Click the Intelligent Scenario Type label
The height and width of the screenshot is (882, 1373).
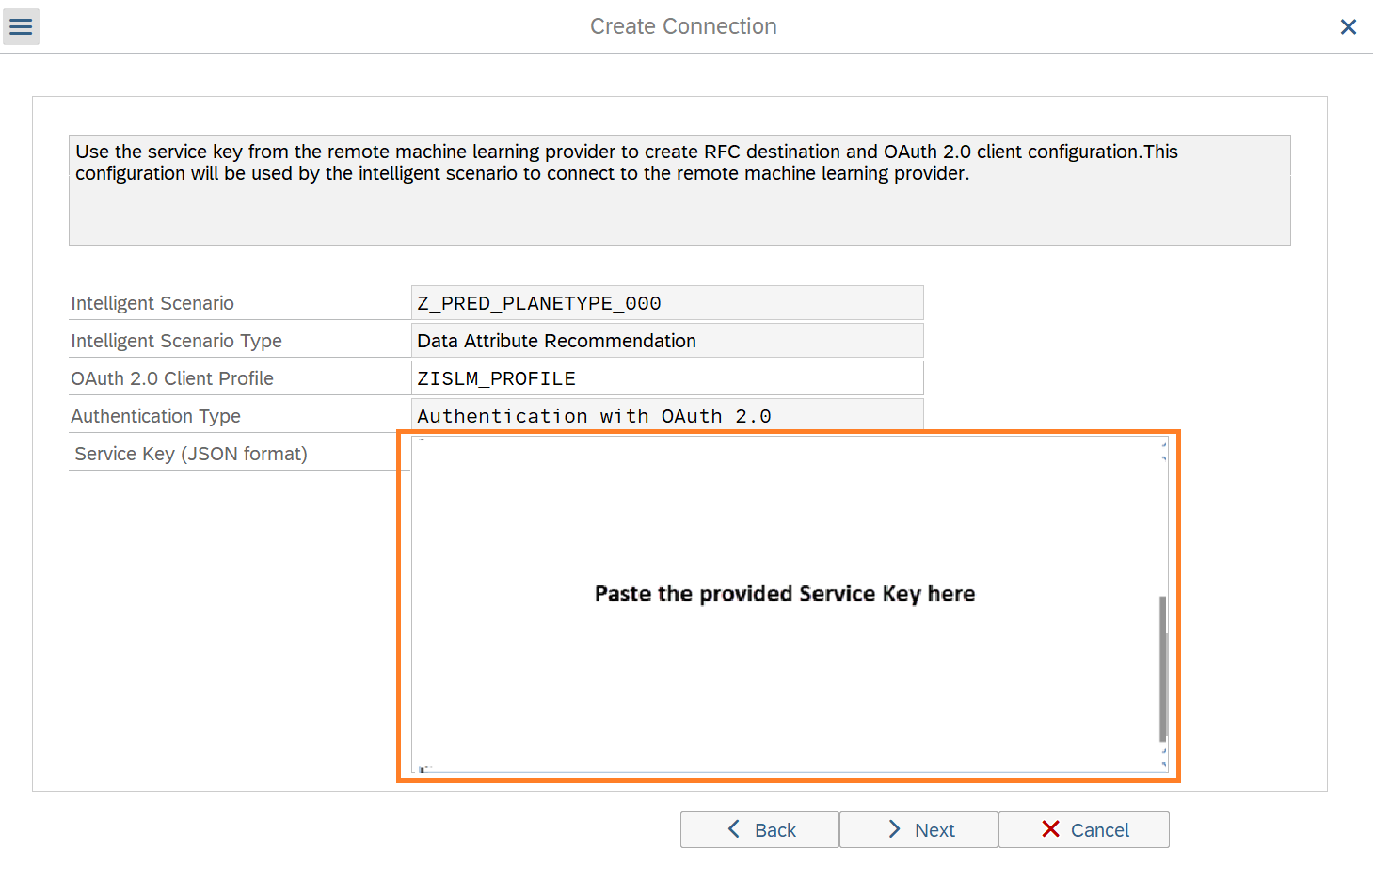[x=176, y=341]
